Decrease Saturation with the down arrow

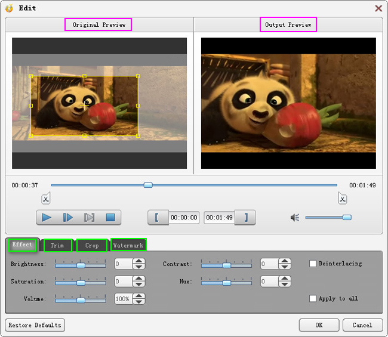[x=139, y=285]
